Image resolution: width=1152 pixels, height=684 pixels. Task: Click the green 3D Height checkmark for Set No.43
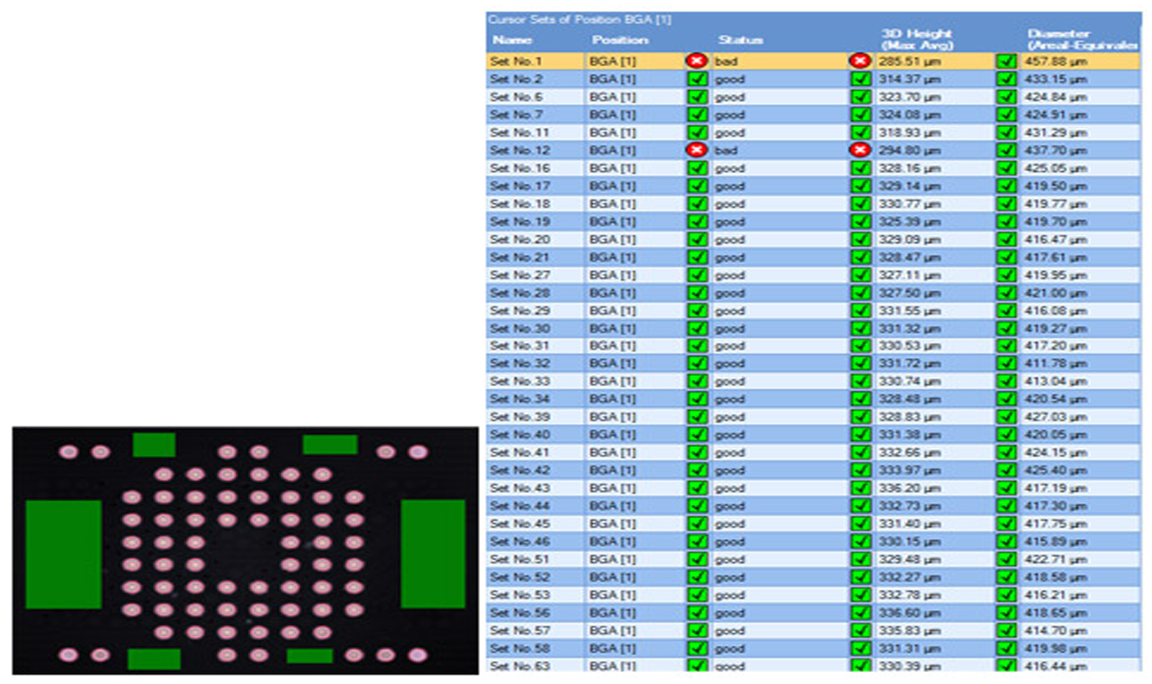coord(861,488)
